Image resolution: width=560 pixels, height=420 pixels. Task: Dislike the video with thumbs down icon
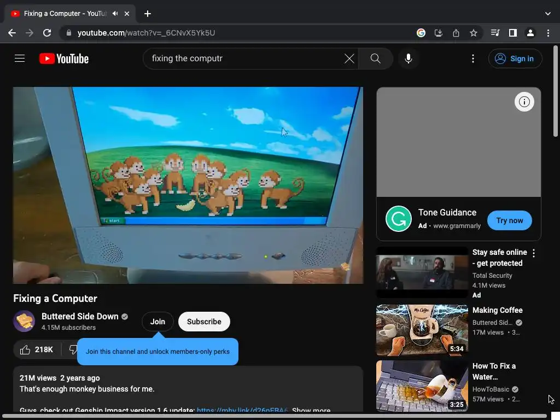pyautogui.click(x=73, y=349)
